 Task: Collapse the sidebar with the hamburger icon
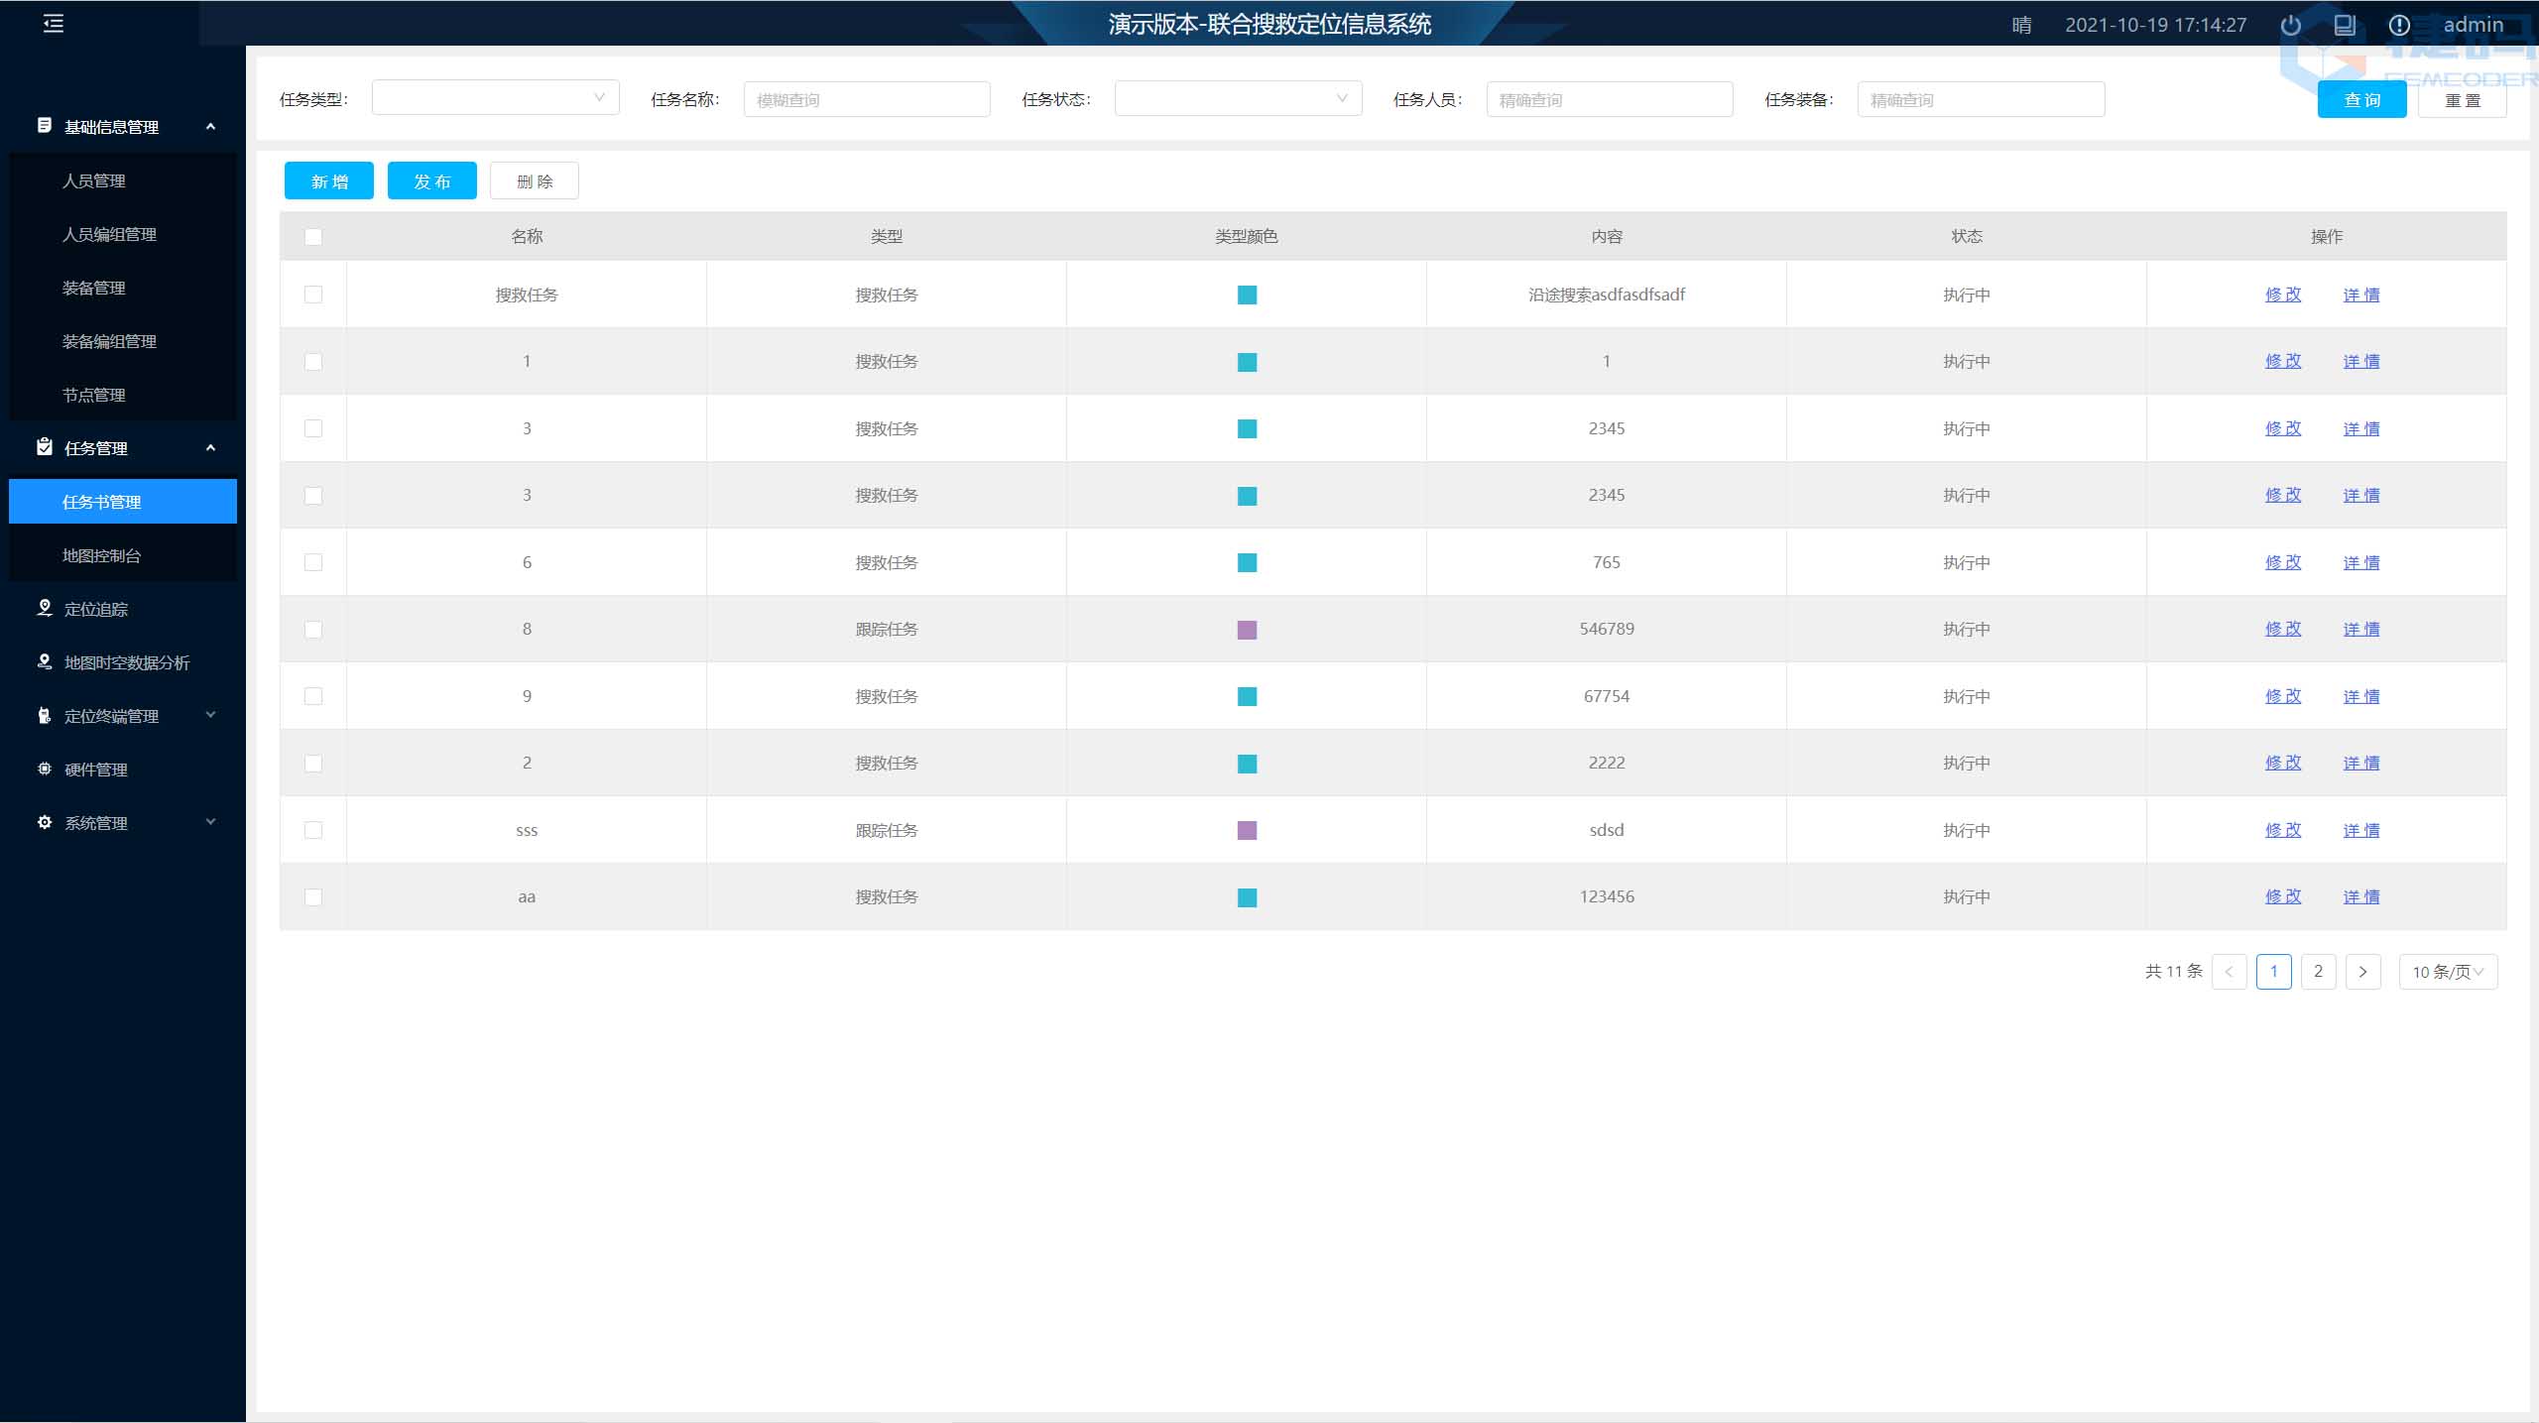pos(54,24)
